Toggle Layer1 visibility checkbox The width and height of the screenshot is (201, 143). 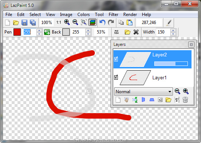click(x=116, y=77)
